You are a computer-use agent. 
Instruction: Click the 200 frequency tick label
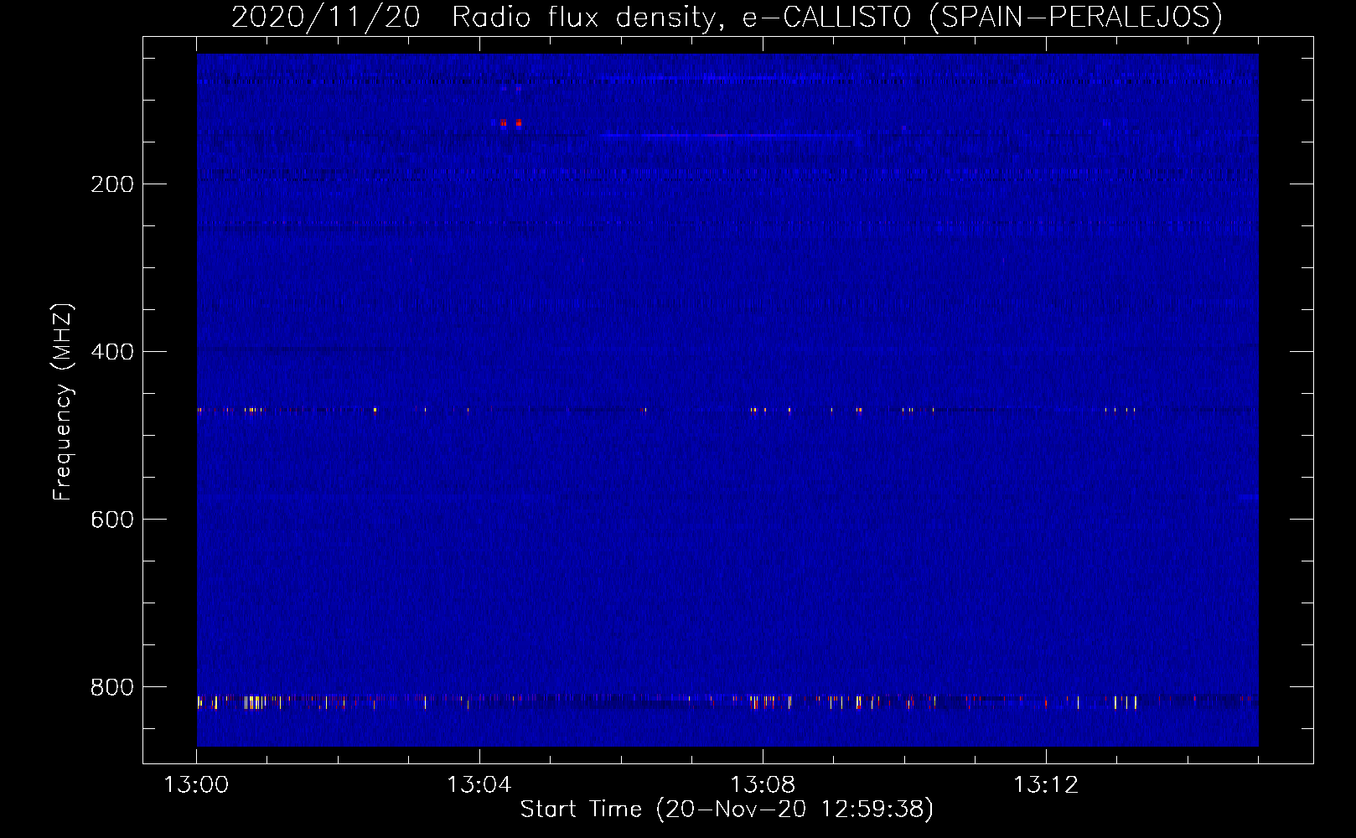[x=111, y=184]
